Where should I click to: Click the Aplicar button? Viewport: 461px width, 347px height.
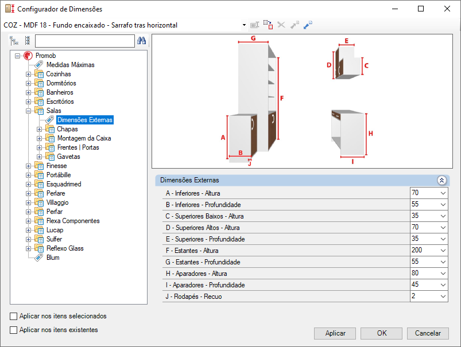tap(335, 333)
